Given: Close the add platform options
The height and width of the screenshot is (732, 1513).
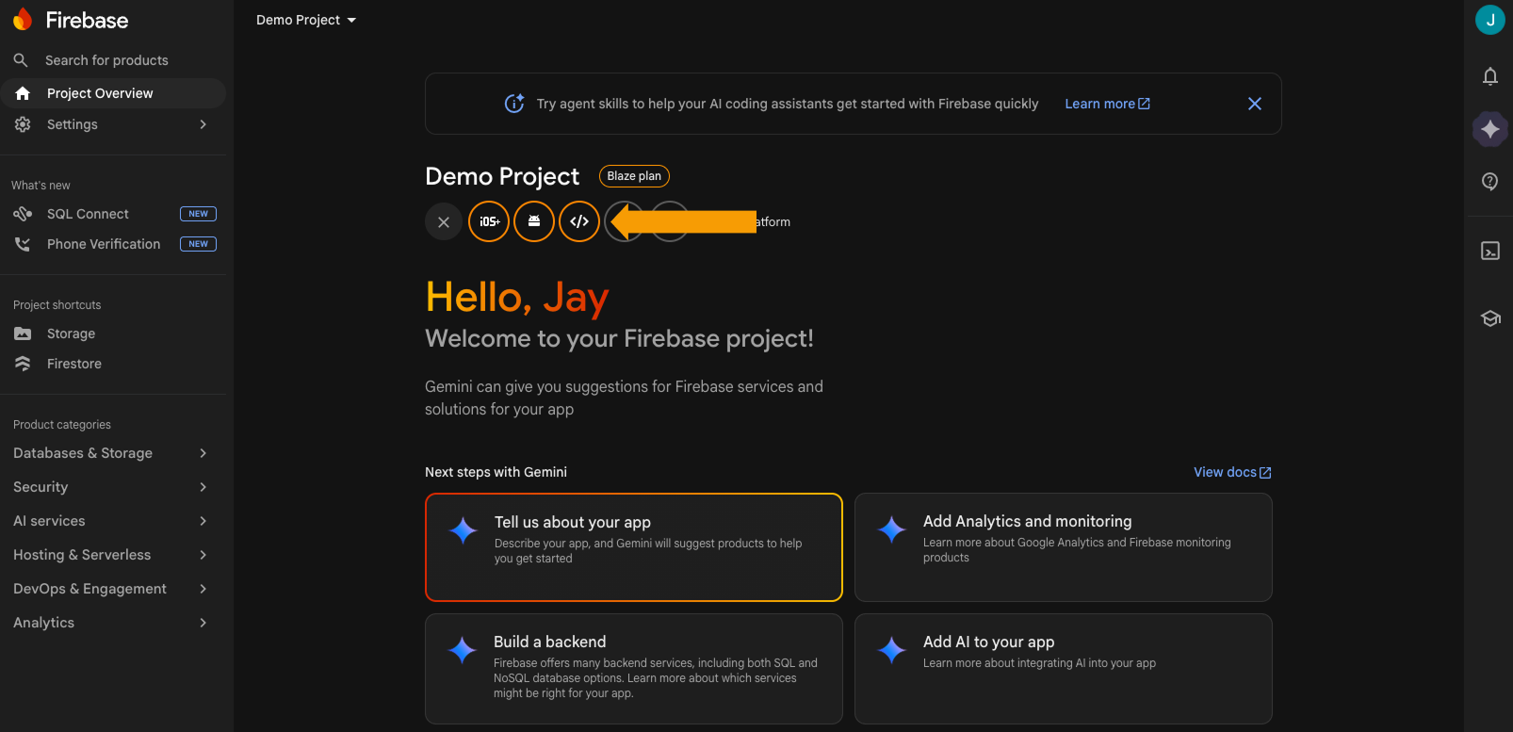Looking at the screenshot, I should click(444, 222).
